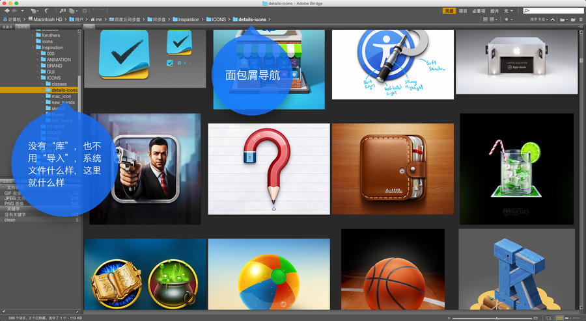The height and width of the screenshot is (321, 586).
Task: Click the Forward navigation arrow in toolbar
Action: tap(14, 11)
